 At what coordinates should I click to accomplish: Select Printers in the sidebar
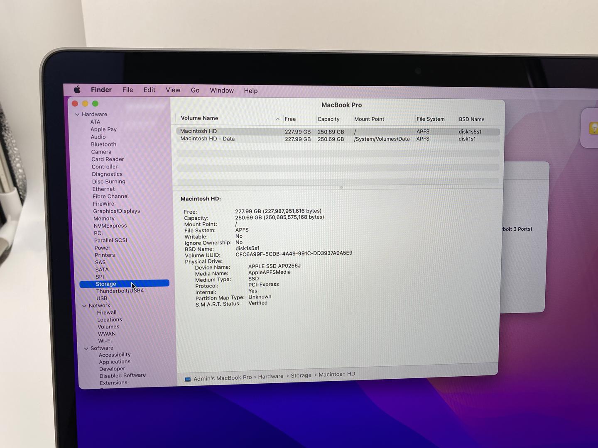105,255
